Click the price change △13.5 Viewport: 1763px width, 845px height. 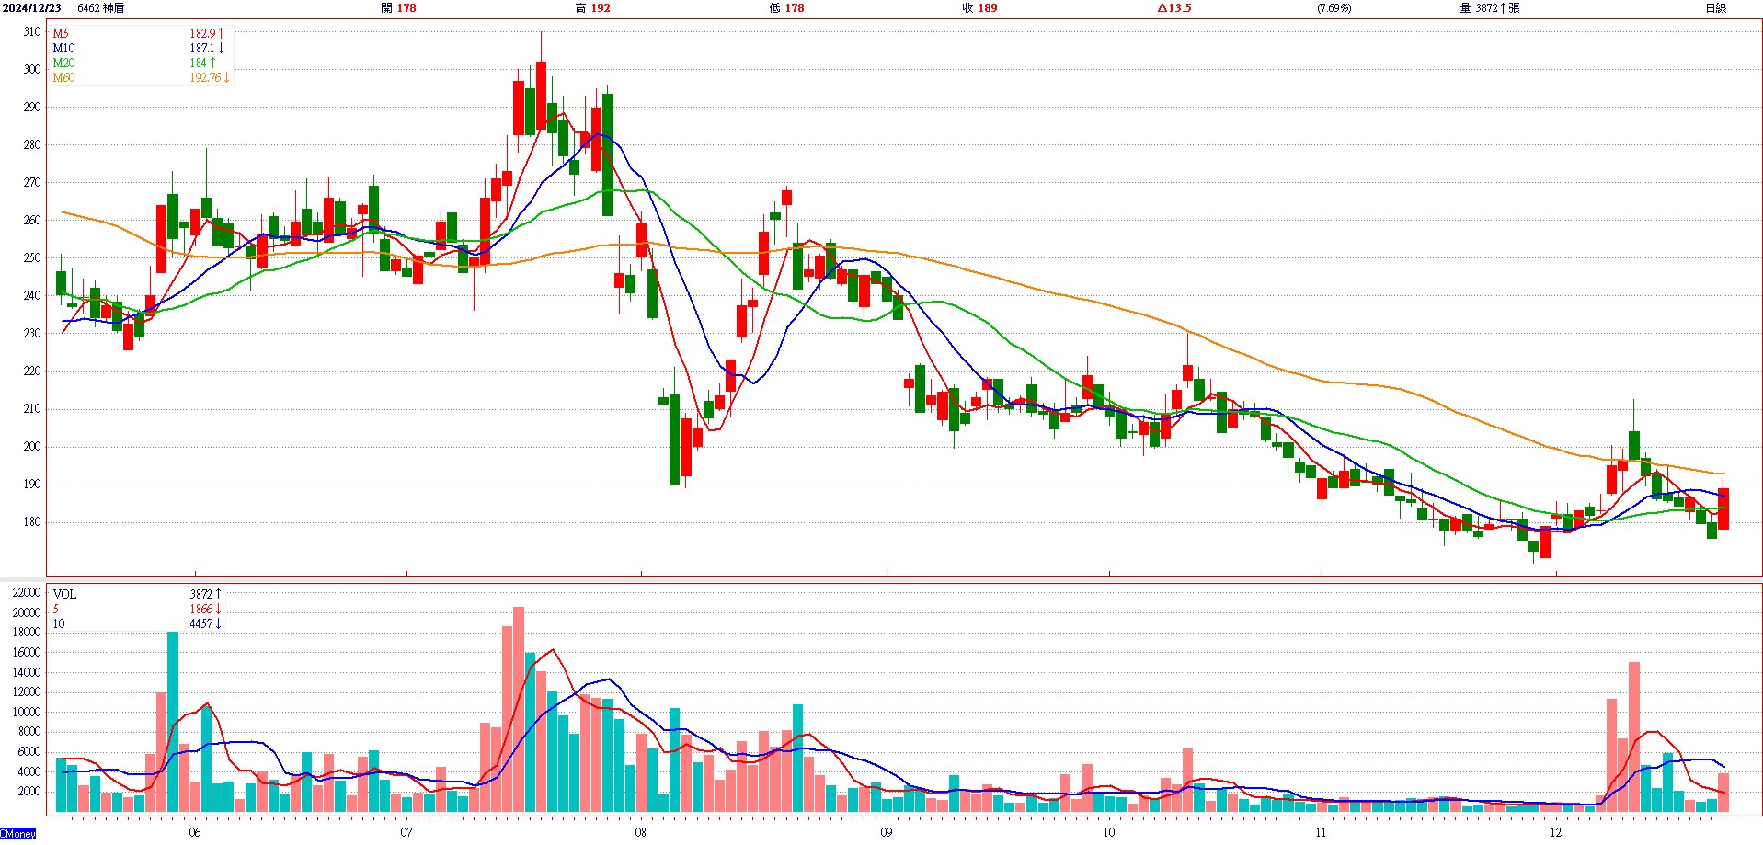(x=1174, y=8)
